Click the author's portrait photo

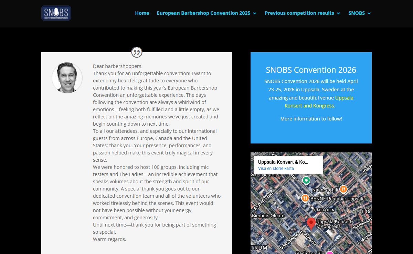click(x=67, y=78)
